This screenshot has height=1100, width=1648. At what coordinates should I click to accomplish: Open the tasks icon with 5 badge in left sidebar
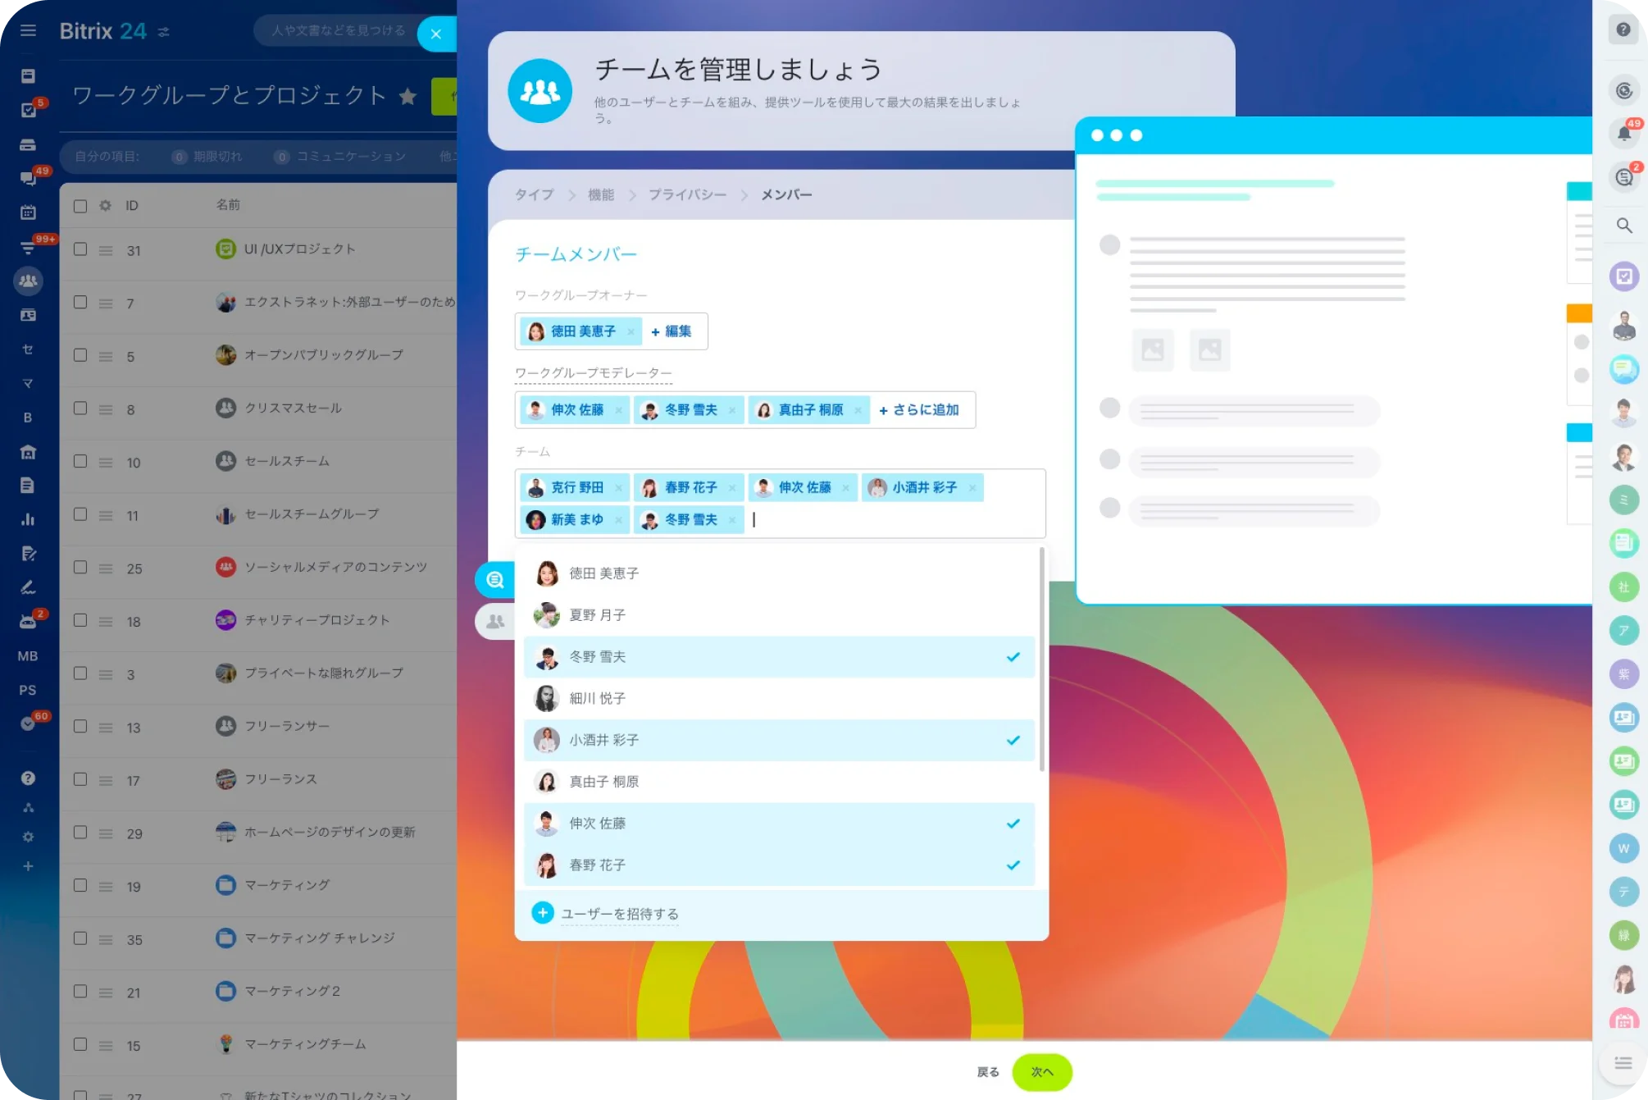[28, 110]
